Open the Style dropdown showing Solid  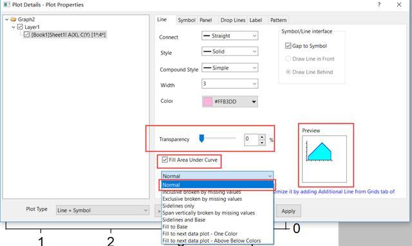click(x=230, y=52)
